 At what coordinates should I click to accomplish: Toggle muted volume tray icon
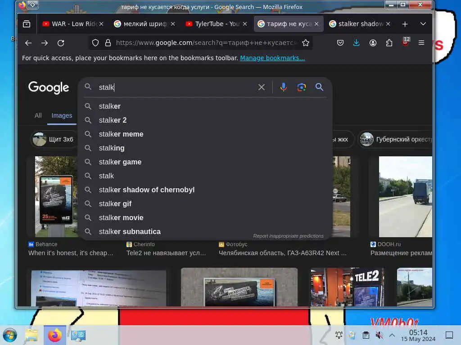coord(379,335)
